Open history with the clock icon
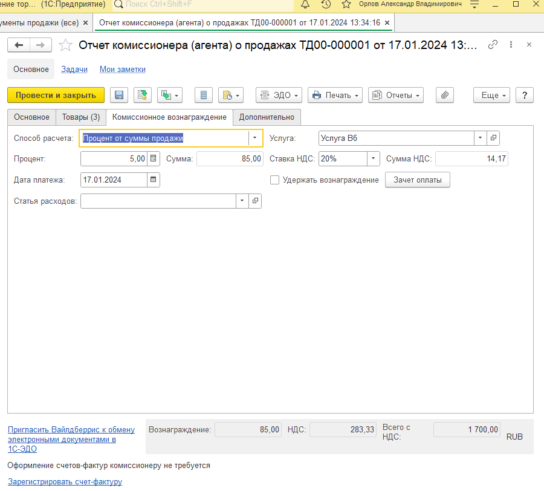This screenshot has width=544, height=491. (x=326, y=4)
